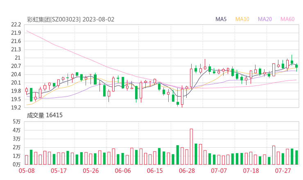Click the 2万 volume axis label
Screen dimensions: 303x180
(x=17, y=147)
